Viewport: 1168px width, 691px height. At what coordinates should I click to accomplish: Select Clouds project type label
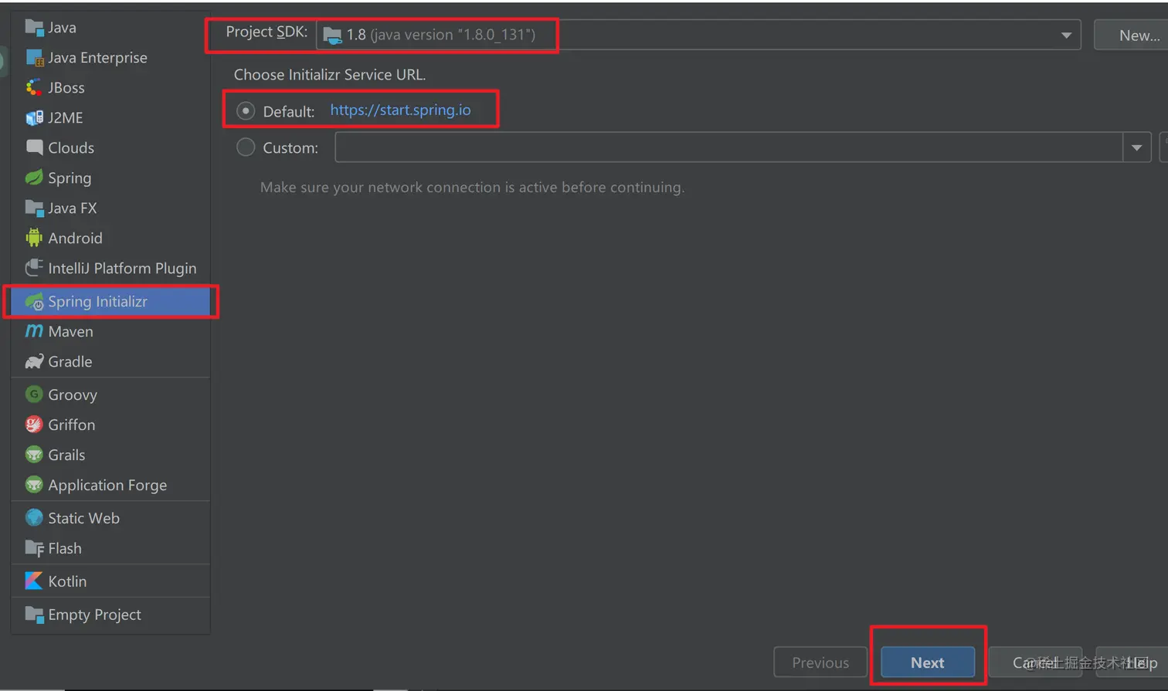click(71, 147)
